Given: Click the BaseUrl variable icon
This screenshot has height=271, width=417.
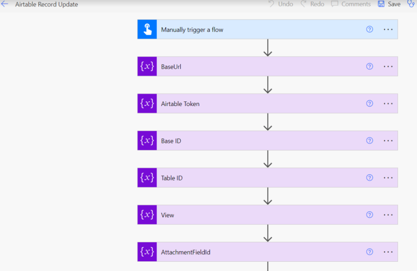Looking at the screenshot, I should coord(147,67).
